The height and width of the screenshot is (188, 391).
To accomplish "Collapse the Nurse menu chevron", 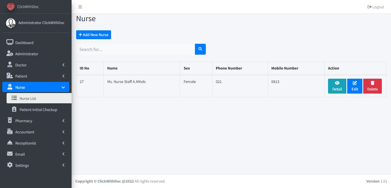I will (x=63, y=87).
